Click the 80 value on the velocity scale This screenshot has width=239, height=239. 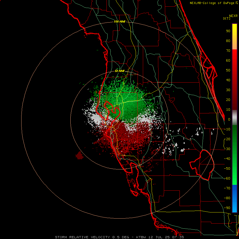(x=228, y=41)
